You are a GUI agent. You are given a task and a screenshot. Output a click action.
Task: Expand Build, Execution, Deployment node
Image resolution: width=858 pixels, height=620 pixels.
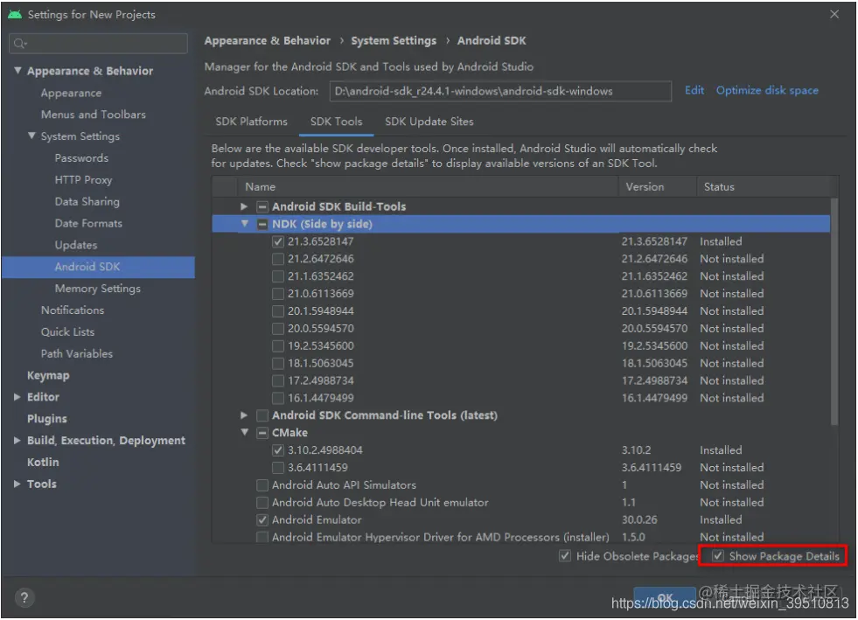coord(17,441)
